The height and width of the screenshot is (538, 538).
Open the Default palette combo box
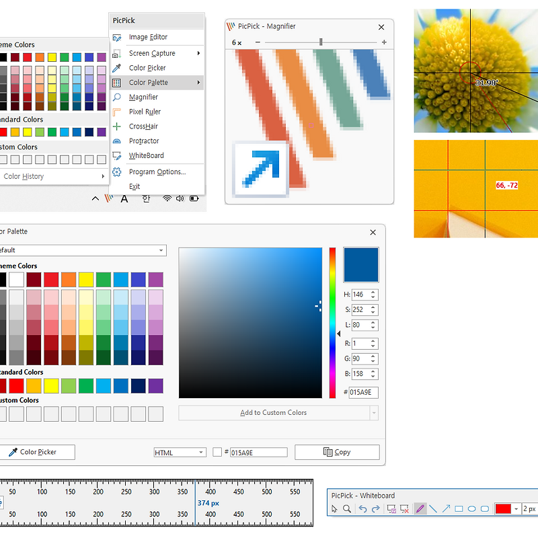click(82, 250)
